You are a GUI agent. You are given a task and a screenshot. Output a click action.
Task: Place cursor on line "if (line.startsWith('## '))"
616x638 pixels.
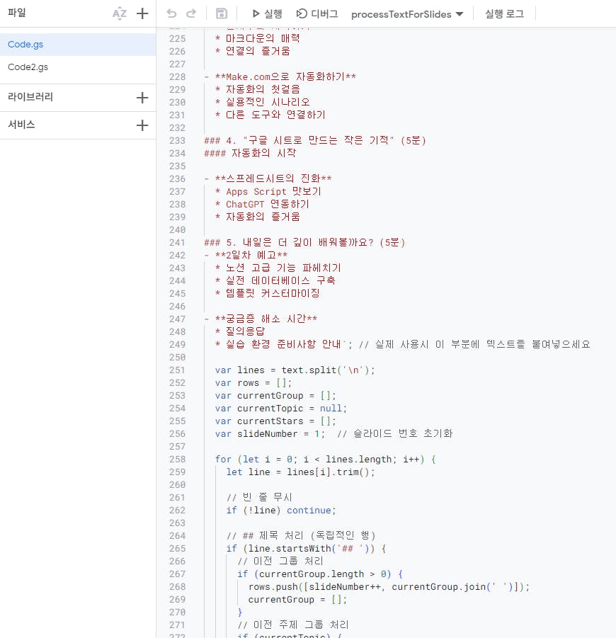306,549
